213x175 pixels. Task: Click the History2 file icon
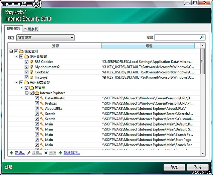click(x=32, y=77)
